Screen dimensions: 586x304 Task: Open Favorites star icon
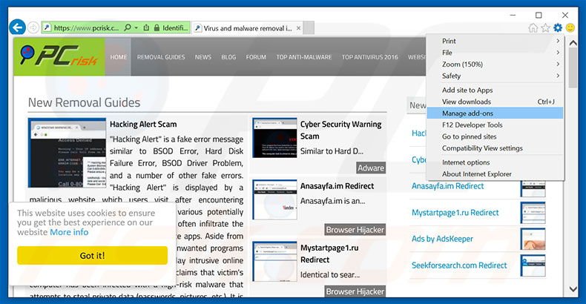(x=546, y=28)
